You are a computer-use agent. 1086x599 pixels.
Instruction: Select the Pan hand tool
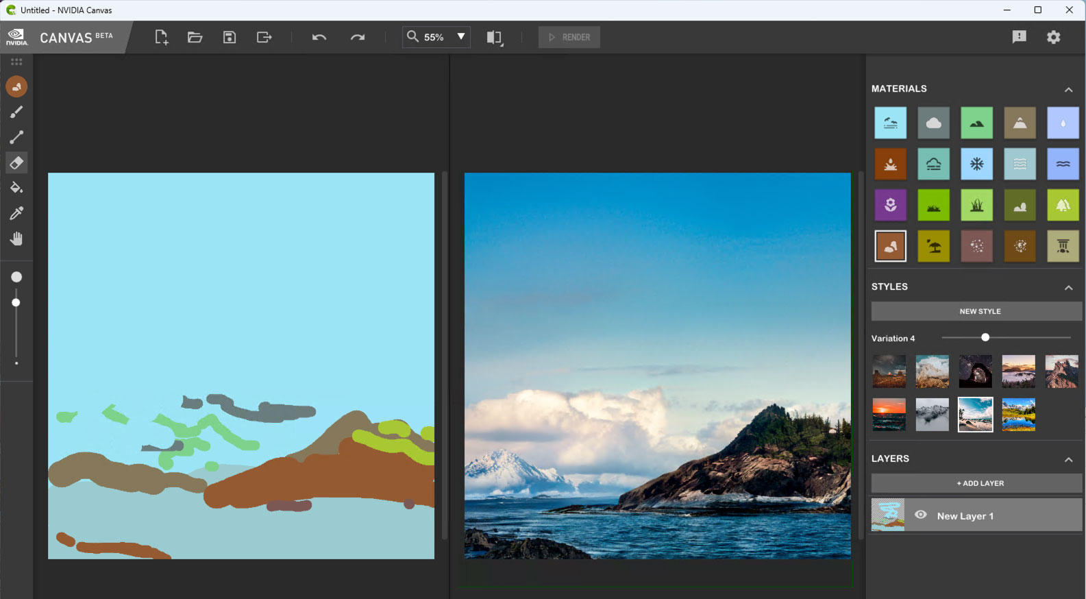tap(16, 239)
